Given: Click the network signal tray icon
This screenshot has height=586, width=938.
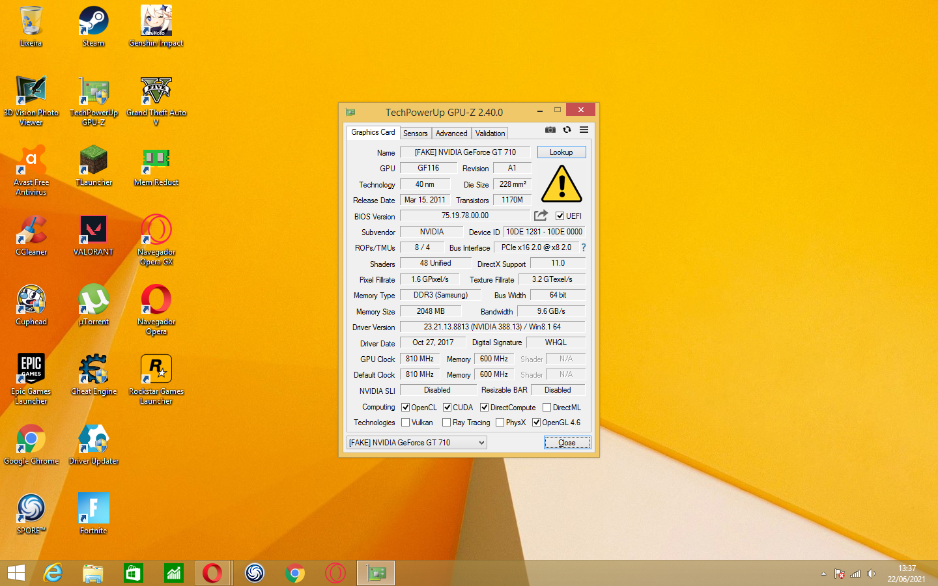Looking at the screenshot, I should pos(855,574).
